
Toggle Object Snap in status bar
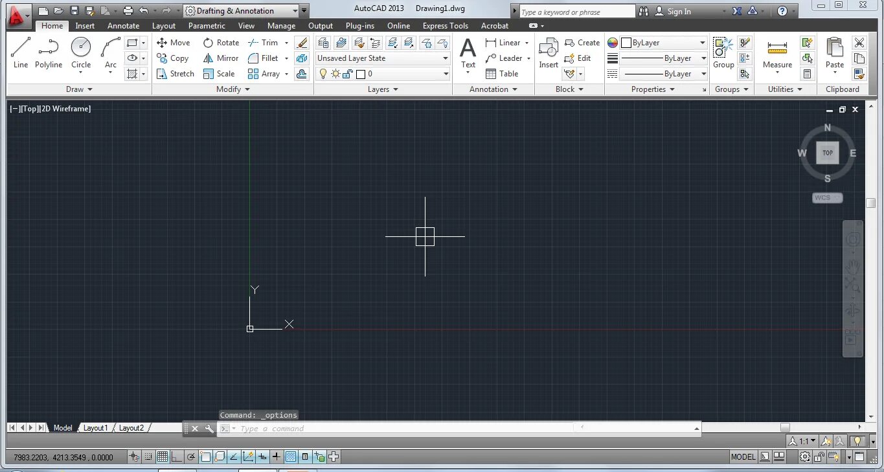205,457
